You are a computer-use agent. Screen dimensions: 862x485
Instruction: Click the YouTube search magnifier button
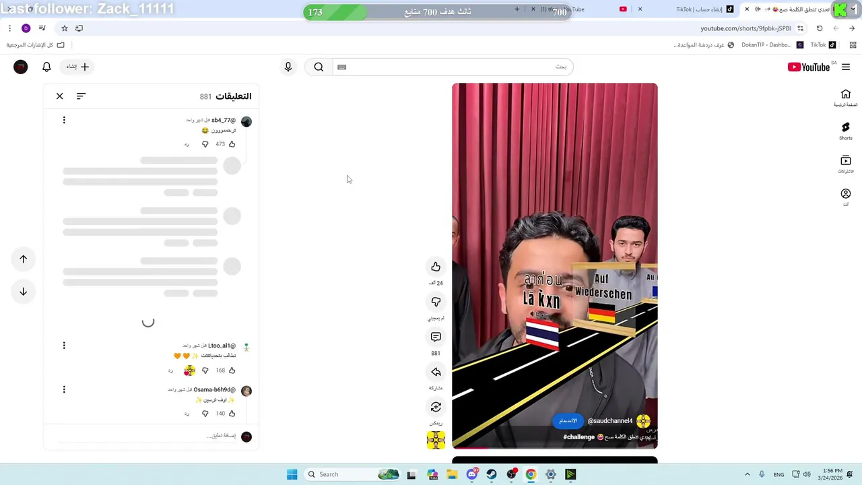click(319, 67)
